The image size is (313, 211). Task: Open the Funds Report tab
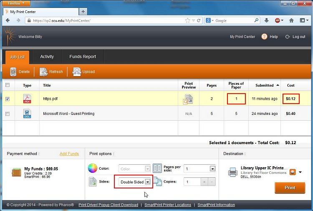click(83, 57)
